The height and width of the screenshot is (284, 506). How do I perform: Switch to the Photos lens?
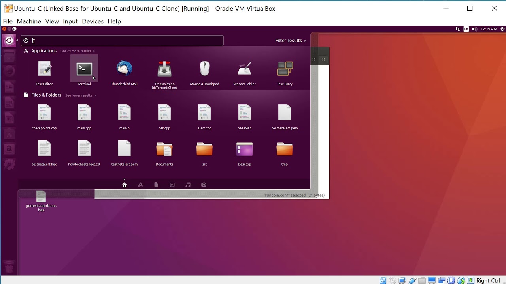(204, 185)
